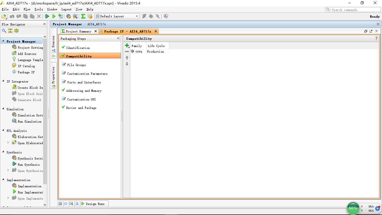Click the green Run Implementation toolbar arrow
The height and width of the screenshot is (215, 382).
(54, 16)
